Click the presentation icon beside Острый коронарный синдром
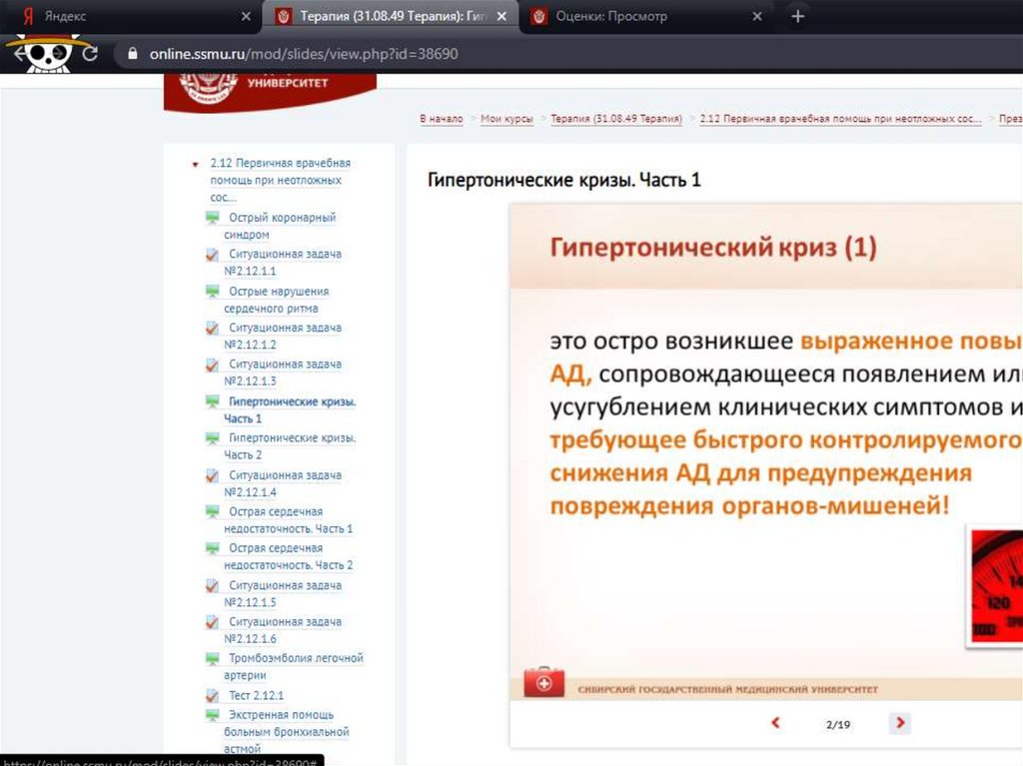 click(213, 218)
